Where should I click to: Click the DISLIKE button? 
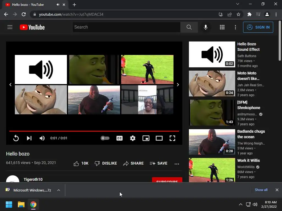(106, 163)
